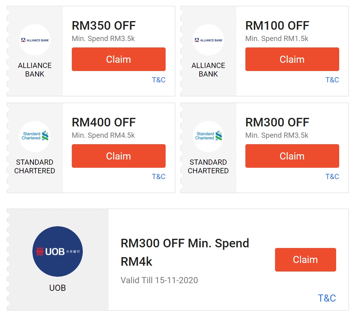
Task: Click the Valid Till 15-11-2020 text
Action: pyautogui.click(x=159, y=280)
